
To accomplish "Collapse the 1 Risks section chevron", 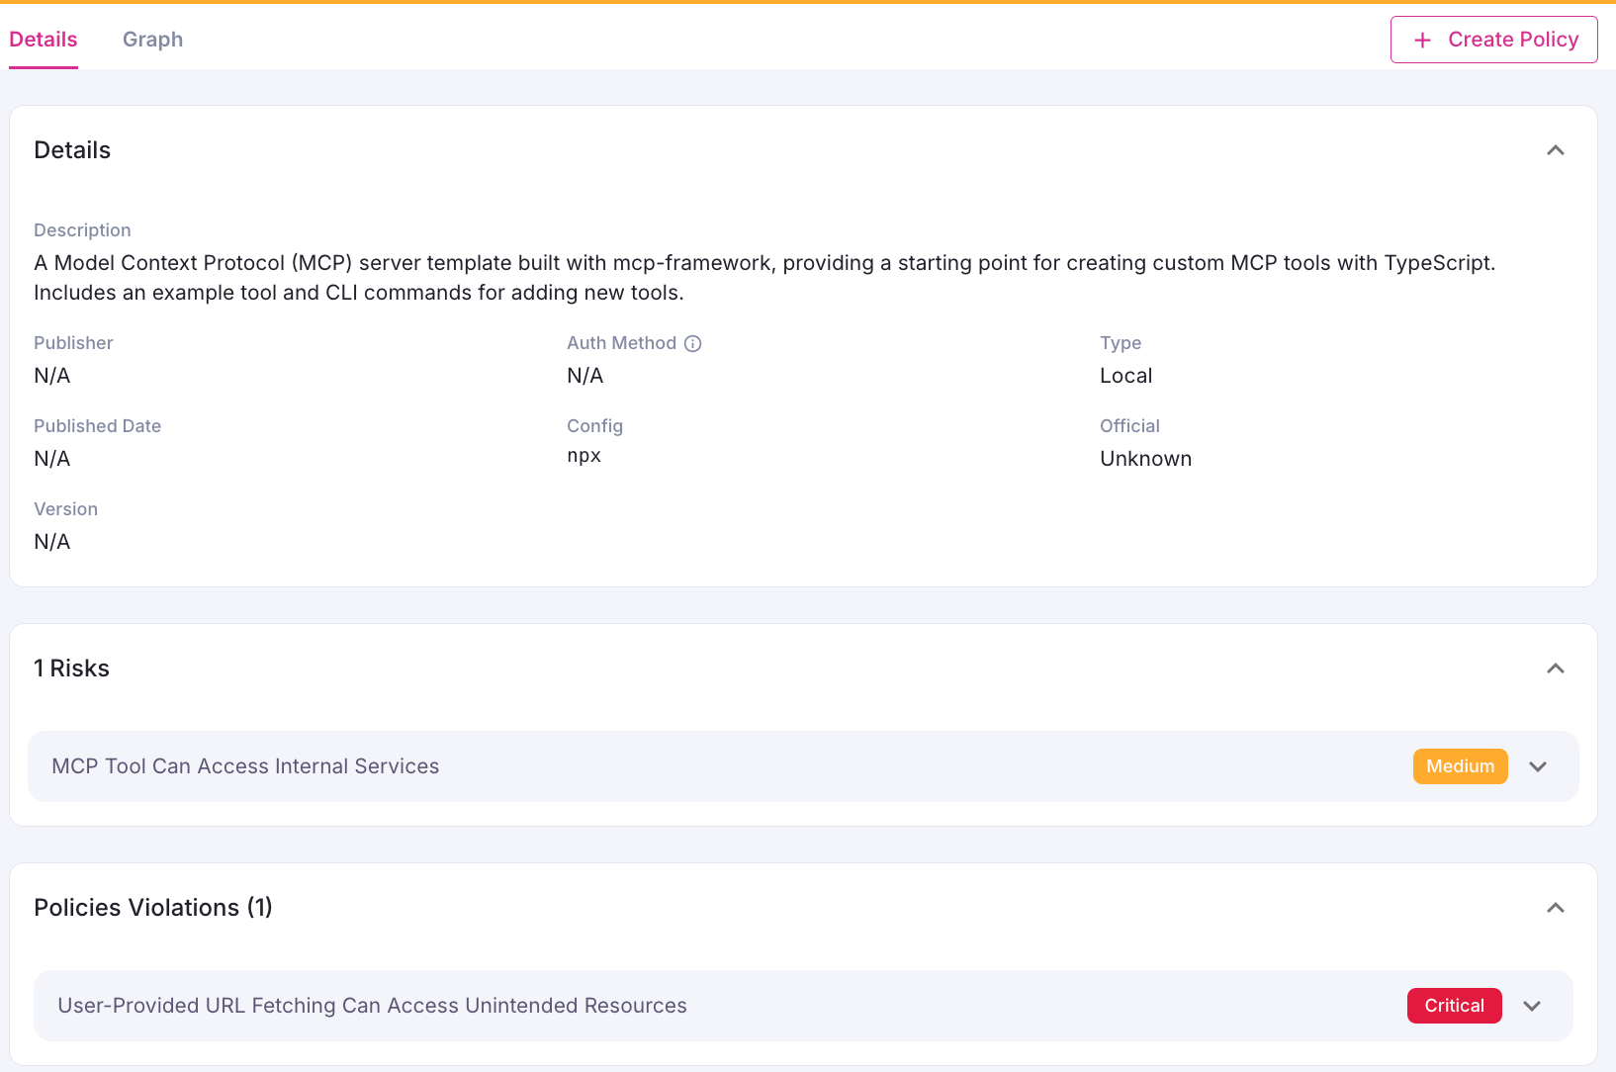I will tap(1556, 669).
